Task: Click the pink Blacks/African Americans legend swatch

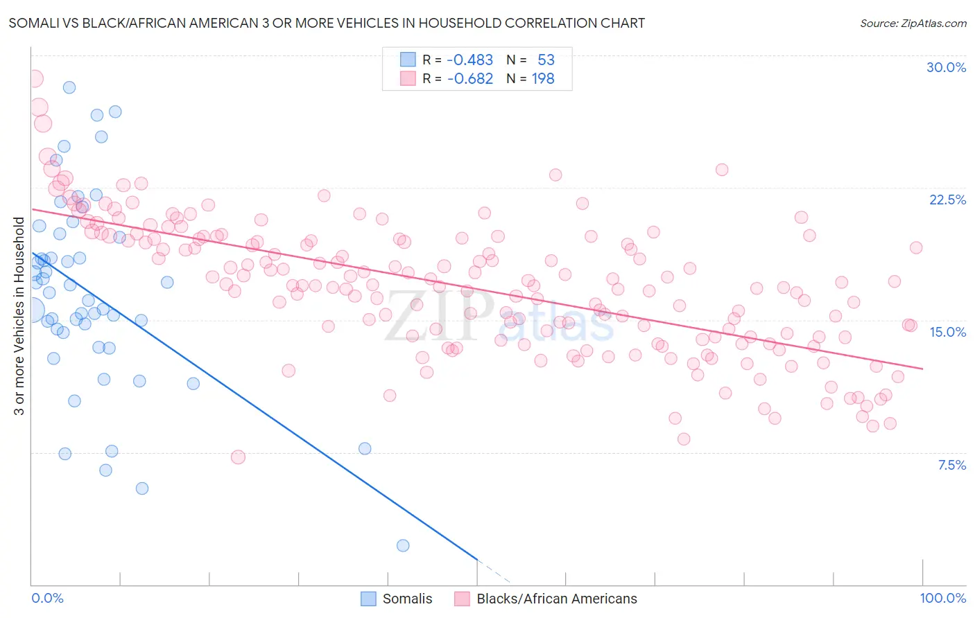Action: [x=462, y=599]
